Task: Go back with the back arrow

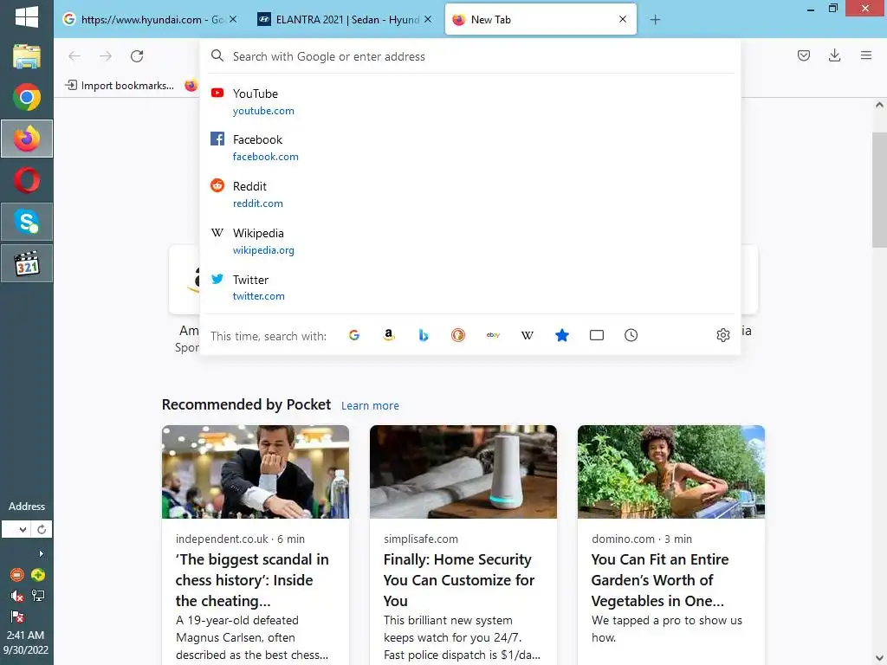Action: pyautogui.click(x=74, y=56)
